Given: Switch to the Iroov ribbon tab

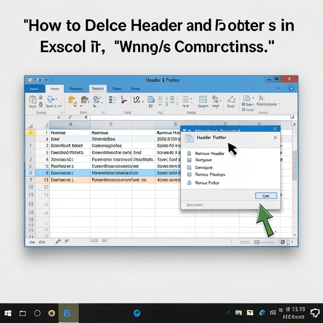Looking at the screenshot, I should pyautogui.click(x=135, y=89).
